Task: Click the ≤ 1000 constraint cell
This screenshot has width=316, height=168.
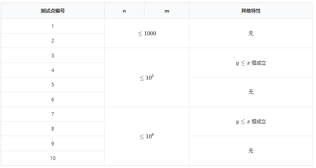Action: click(x=147, y=34)
